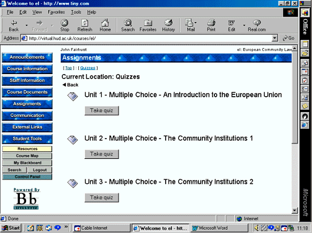Viewport: 312px width, 233px height.
Task: Click the calendar New Appointment icon
Action: click(x=305, y=71)
